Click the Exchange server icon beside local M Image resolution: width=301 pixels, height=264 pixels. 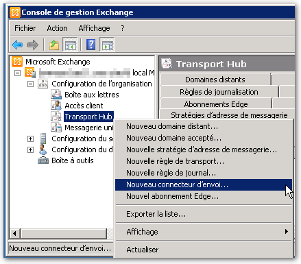click(30, 73)
